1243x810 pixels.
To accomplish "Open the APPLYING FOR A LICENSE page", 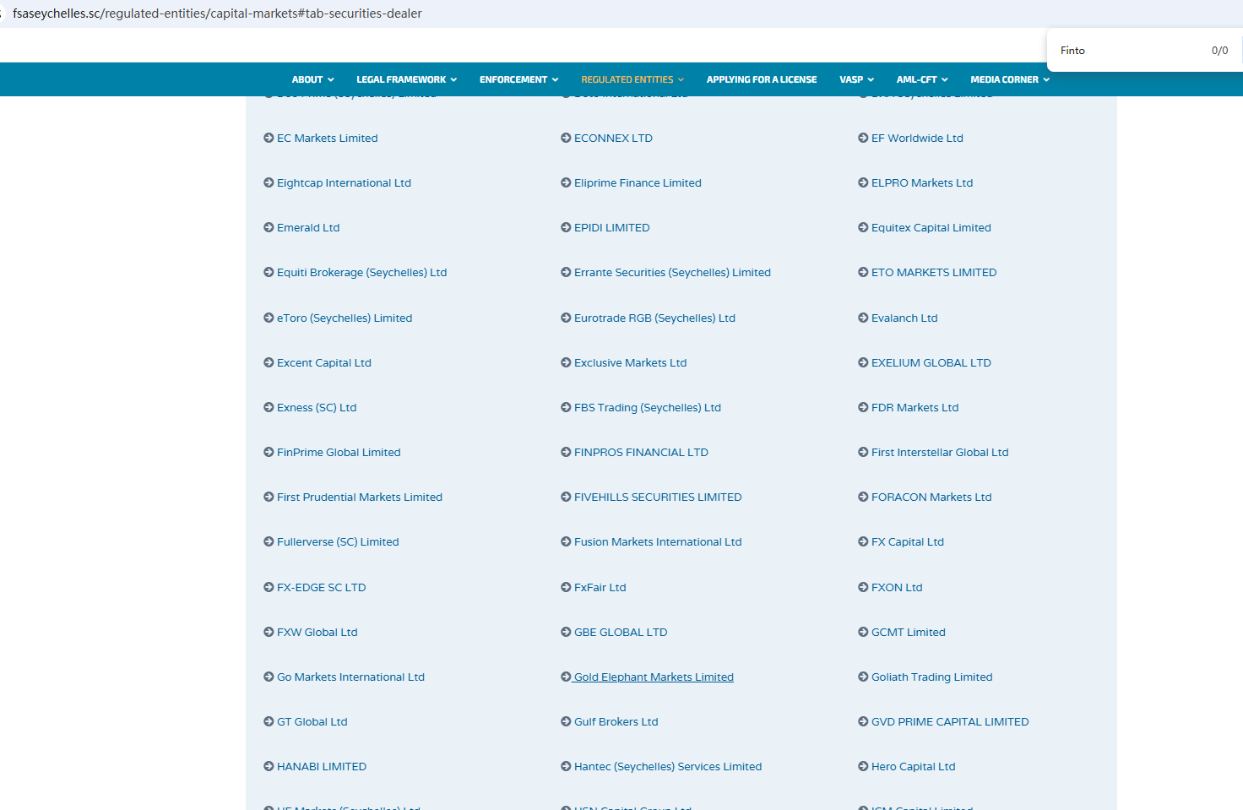I will pos(762,79).
